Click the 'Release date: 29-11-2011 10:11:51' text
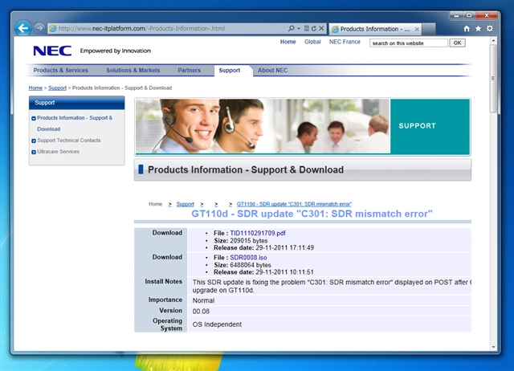 263,272
